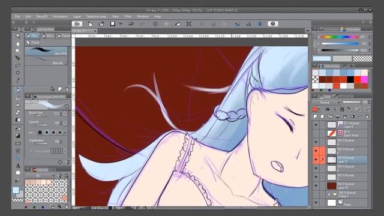Click the Layer 11 thumbnail
Image resolution: width=384 pixels, height=216 pixels.
332,160
